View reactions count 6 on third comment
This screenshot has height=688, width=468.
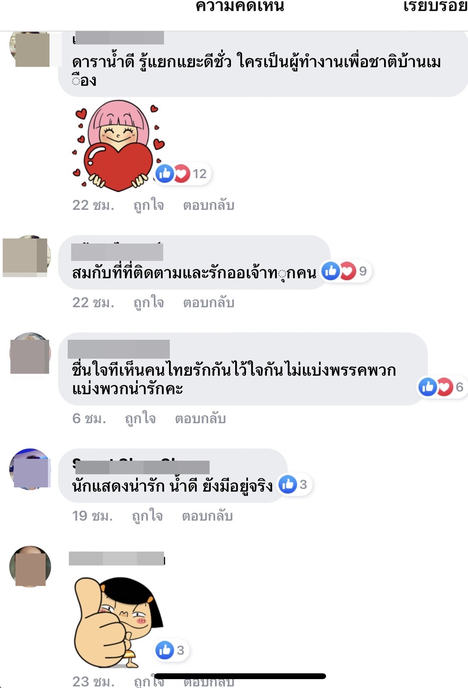pyautogui.click(x=442, y=387)
